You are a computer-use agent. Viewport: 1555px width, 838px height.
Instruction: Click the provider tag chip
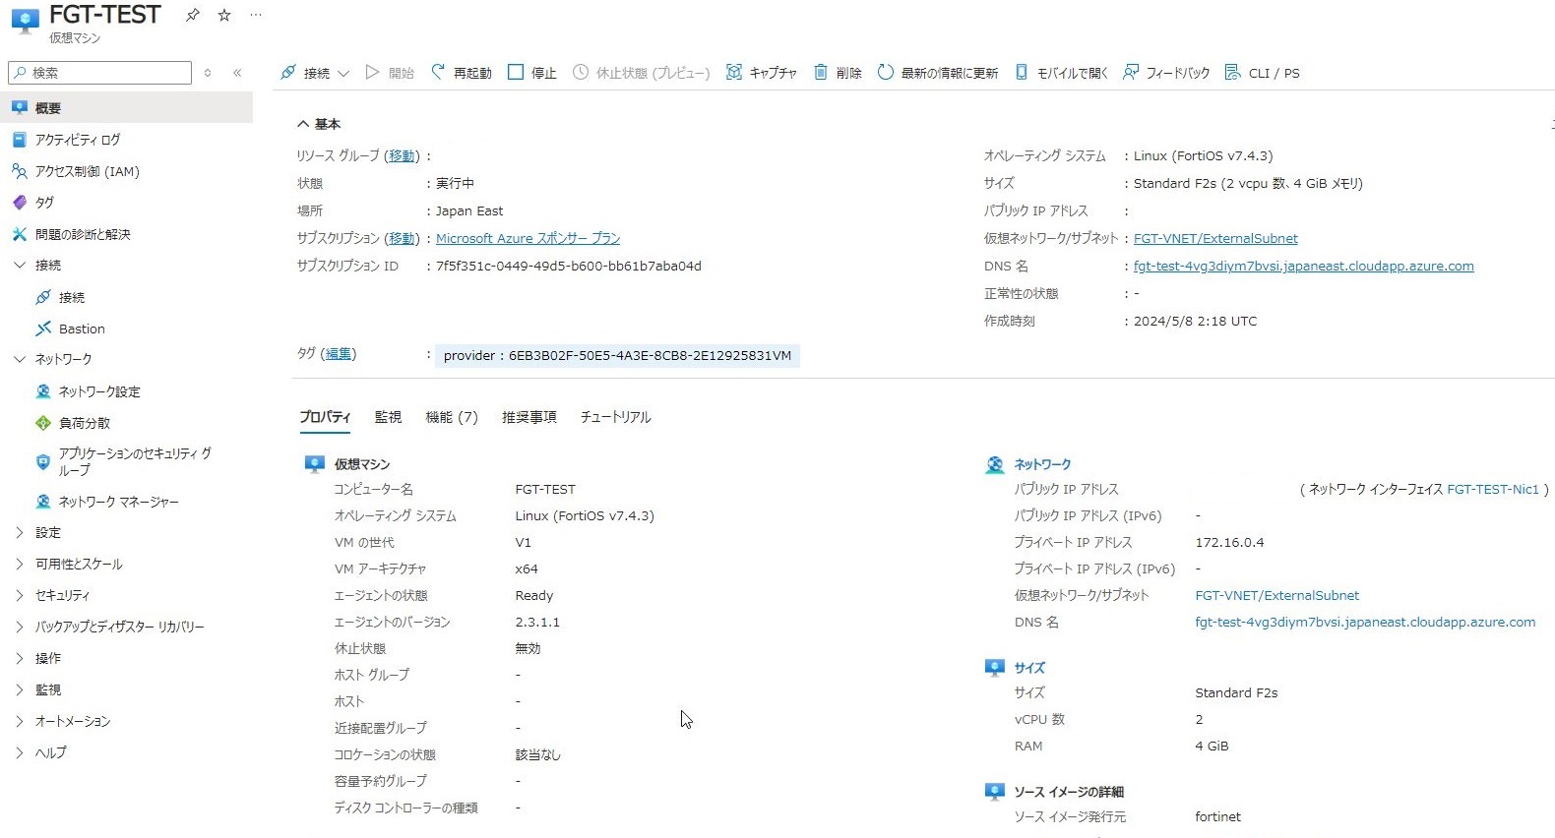[x=617, y=355]
